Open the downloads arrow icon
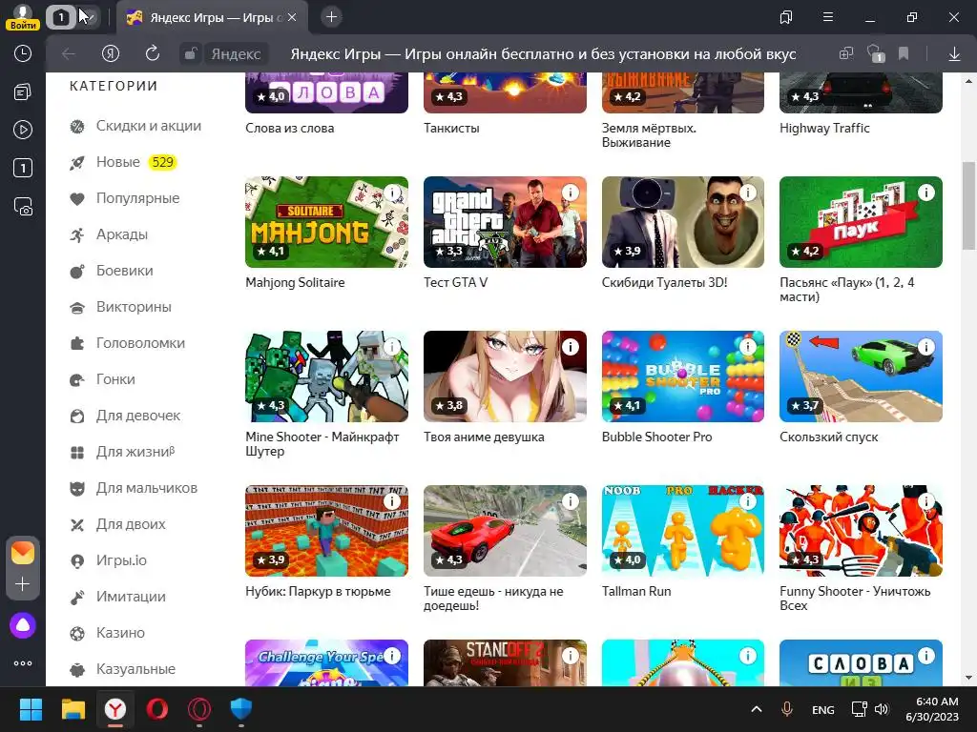The height and width of the screenshot is (732, 977). tap(954, 54)
